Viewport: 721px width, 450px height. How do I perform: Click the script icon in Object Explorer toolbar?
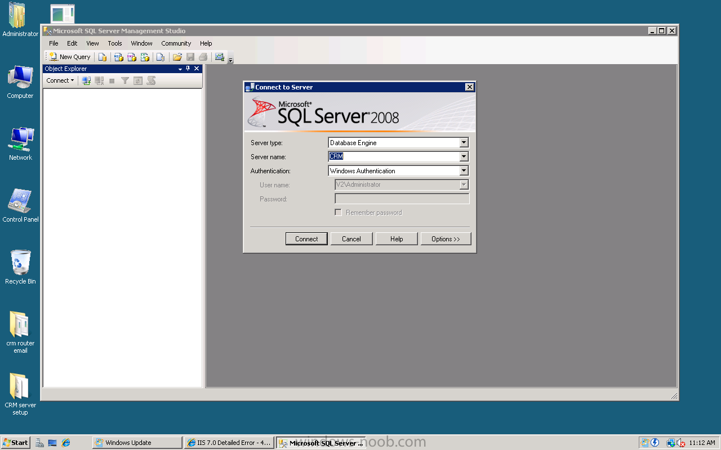point(151,81)
